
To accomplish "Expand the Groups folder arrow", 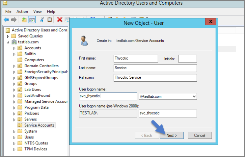I will tap(14, 84).
